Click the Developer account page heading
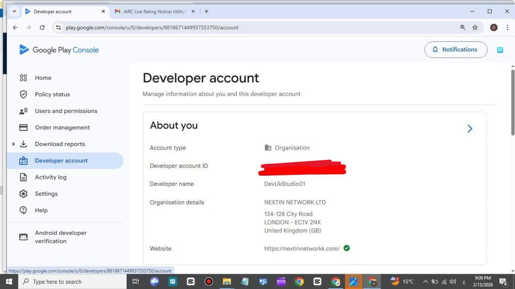 coord(201,78)
